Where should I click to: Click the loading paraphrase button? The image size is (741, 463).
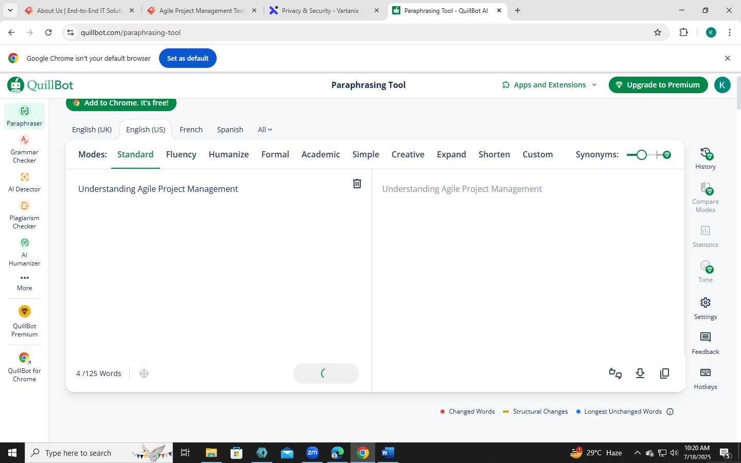pyautogui.click(x=326, y=373)
